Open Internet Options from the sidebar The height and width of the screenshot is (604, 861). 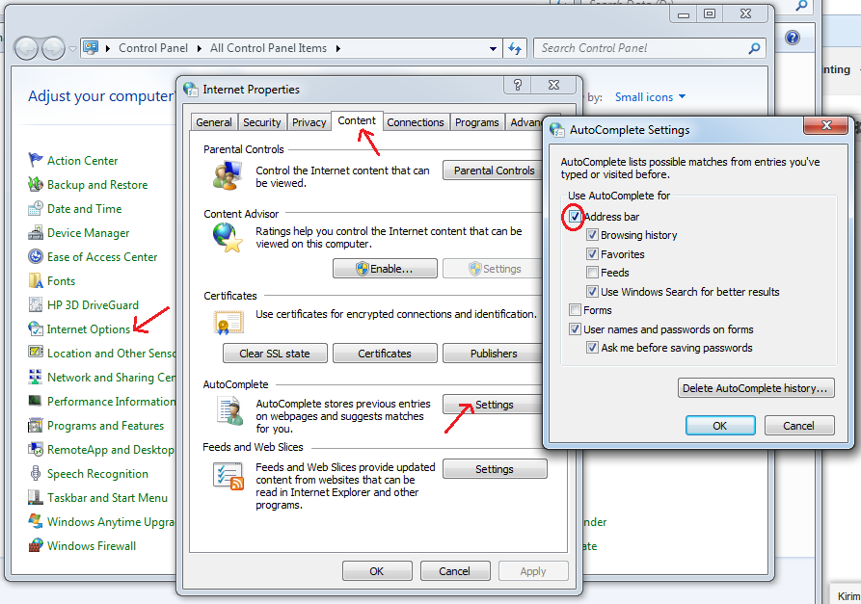88,328
